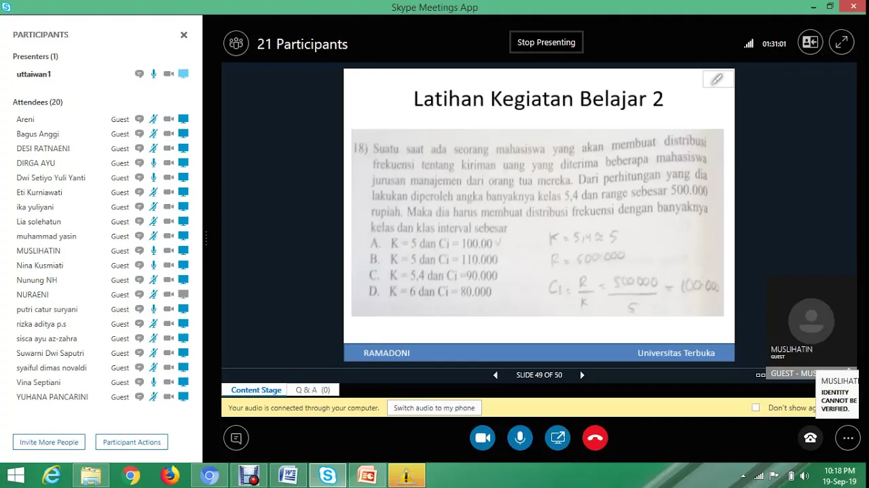Viewport: 869px width, 488px height.
Task: Click the camera icon for uttaiwan1
Action: coord(168,74)
